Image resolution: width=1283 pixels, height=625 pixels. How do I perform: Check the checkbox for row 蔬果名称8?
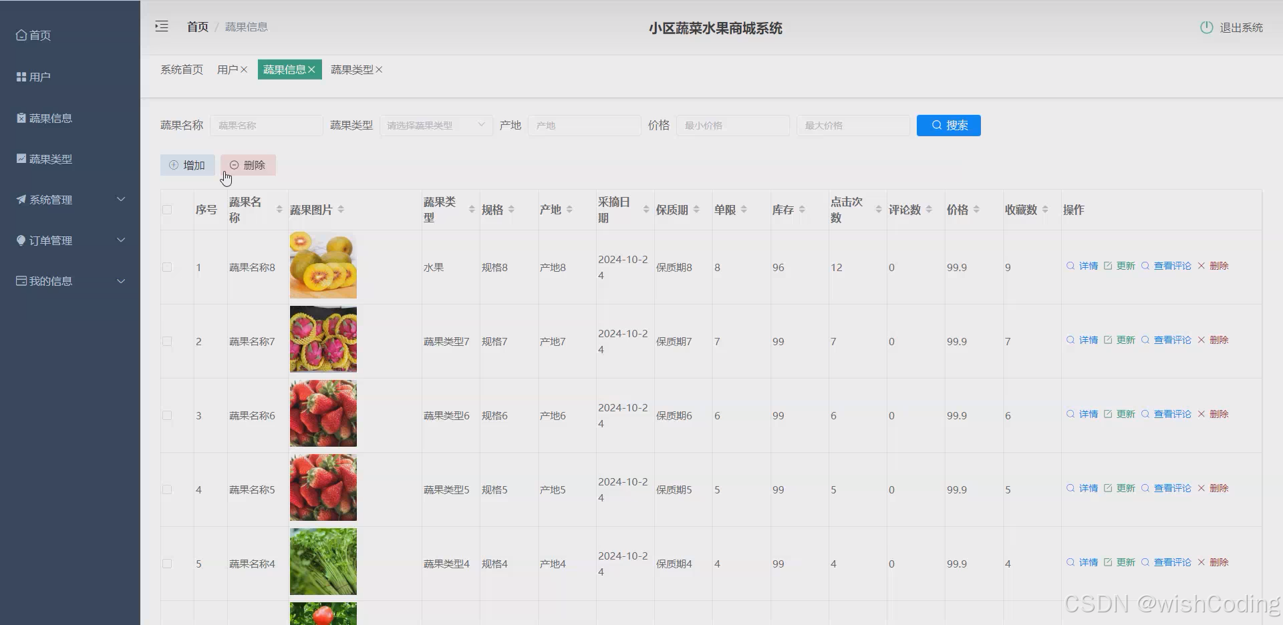pyautogui.click(x=167, y=267)
